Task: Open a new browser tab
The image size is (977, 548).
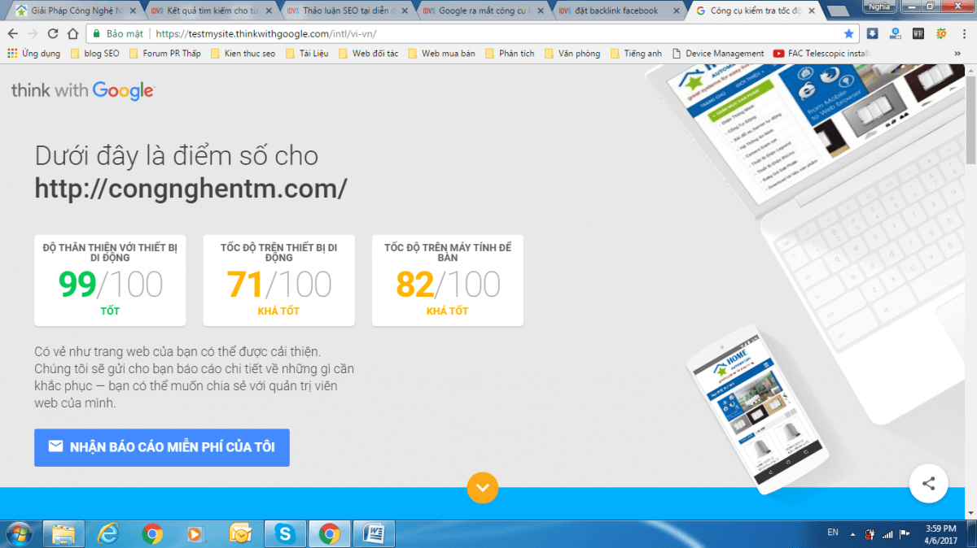Action: 839,11
